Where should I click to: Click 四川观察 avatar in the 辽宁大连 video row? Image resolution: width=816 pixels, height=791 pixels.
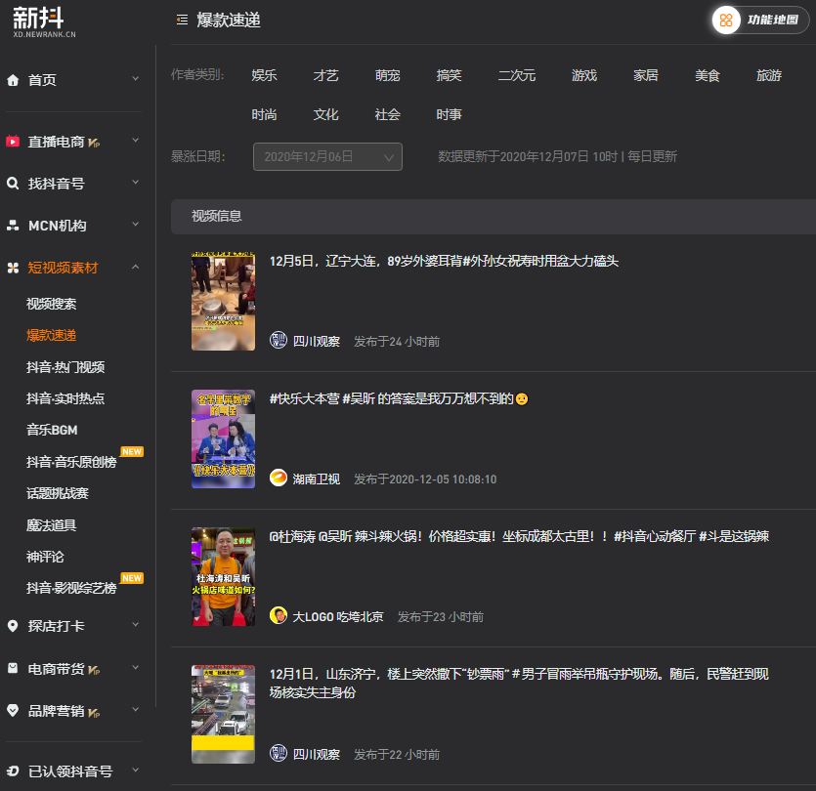279,340
